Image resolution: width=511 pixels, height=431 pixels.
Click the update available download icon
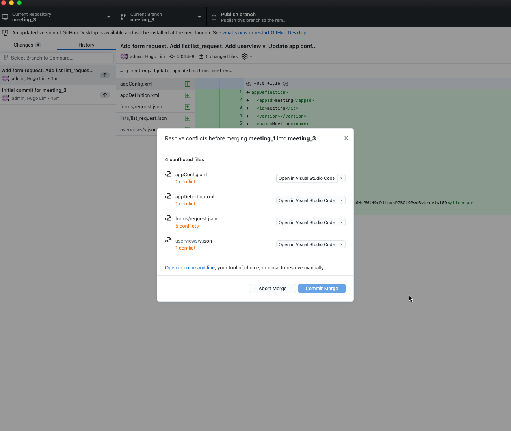click(x=6, y=33)
